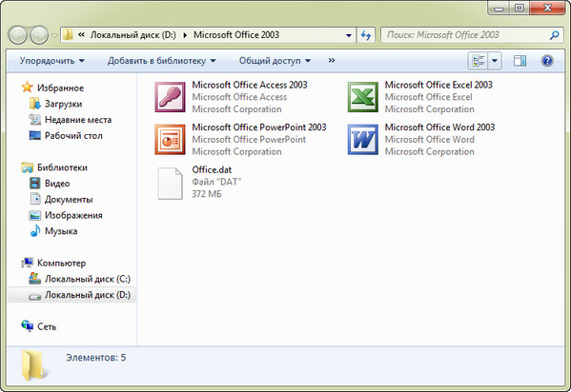Launch Microsoft Office Excel 2003 icon
The width and height of the screenshot is (571, 392).
tap(362, 97)
